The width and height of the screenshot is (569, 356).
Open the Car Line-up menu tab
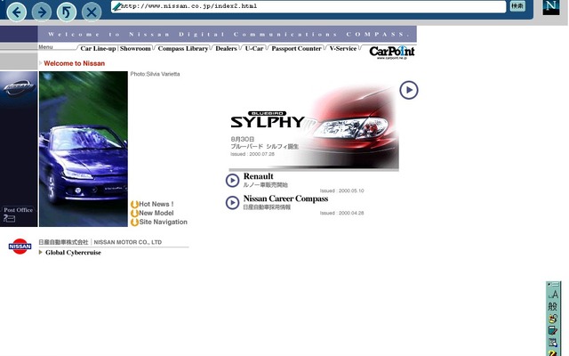pos(98,48)
